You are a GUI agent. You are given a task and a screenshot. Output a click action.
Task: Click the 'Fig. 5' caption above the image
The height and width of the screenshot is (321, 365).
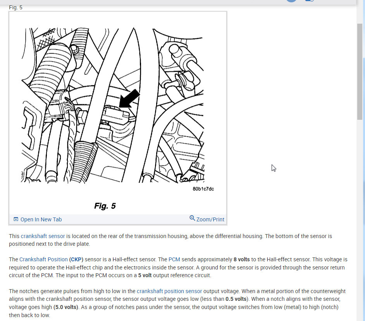(15, 7)
